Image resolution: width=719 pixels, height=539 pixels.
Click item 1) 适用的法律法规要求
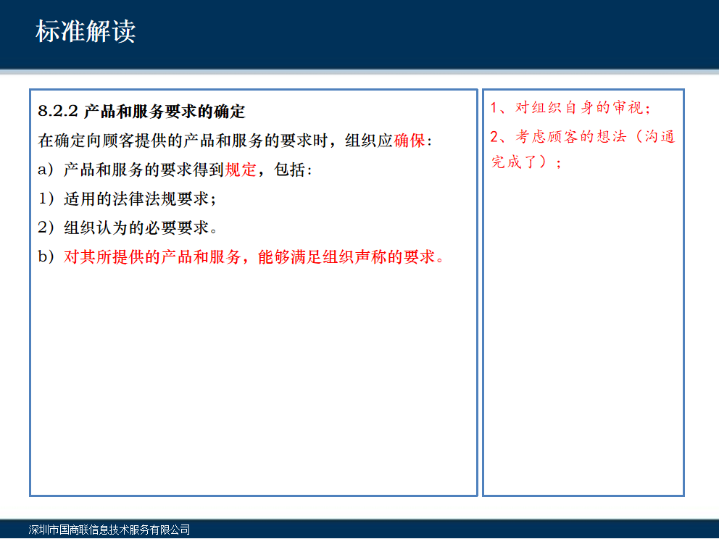pos(127,199)
